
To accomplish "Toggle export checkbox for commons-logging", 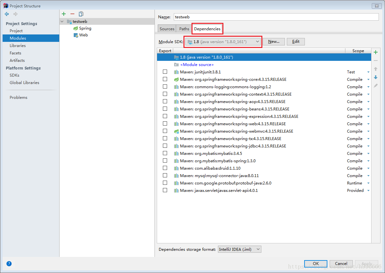I will pos(165,86).
